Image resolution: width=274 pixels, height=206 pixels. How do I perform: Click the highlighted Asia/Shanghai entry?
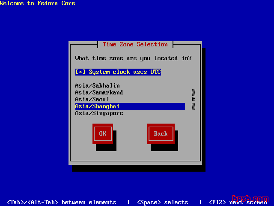pos(97,106)
